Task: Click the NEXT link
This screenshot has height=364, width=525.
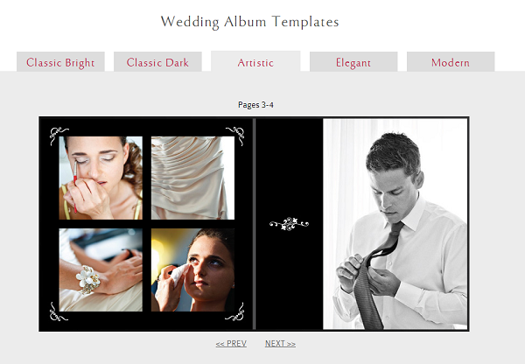Action: tap(280, 344)
